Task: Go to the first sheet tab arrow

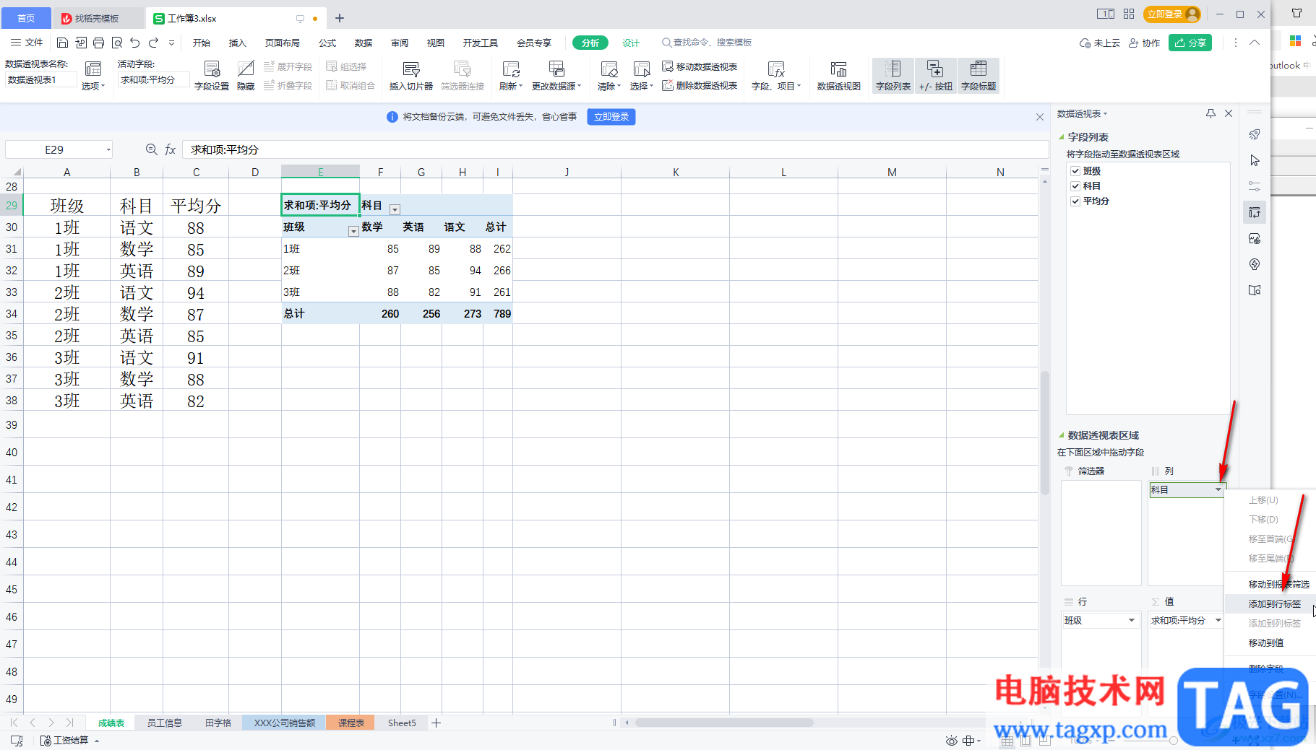Action: tap(14, 723)
